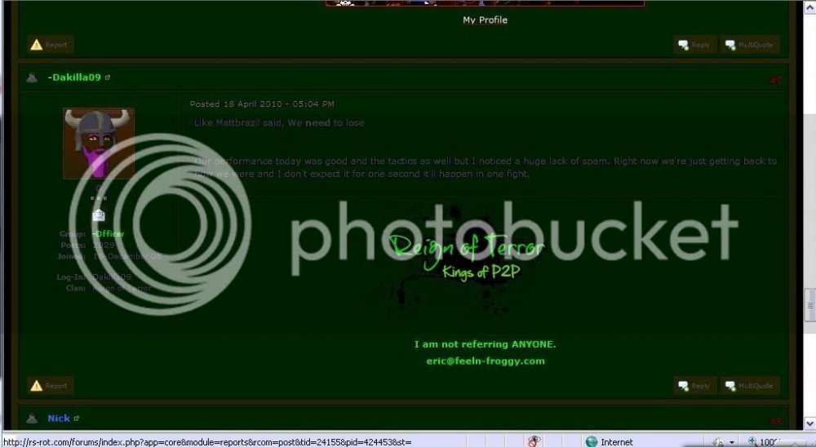Click the top post's MultiQuote button
The height and width of the screenshot is (447, 816).
[x=750, y=45]
